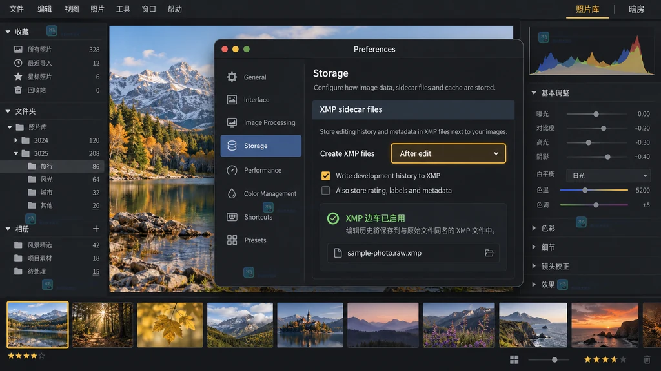Viewport: 661px width, 371px height.
Task: Add a new album with the plus icon
Action: [96, 229]
